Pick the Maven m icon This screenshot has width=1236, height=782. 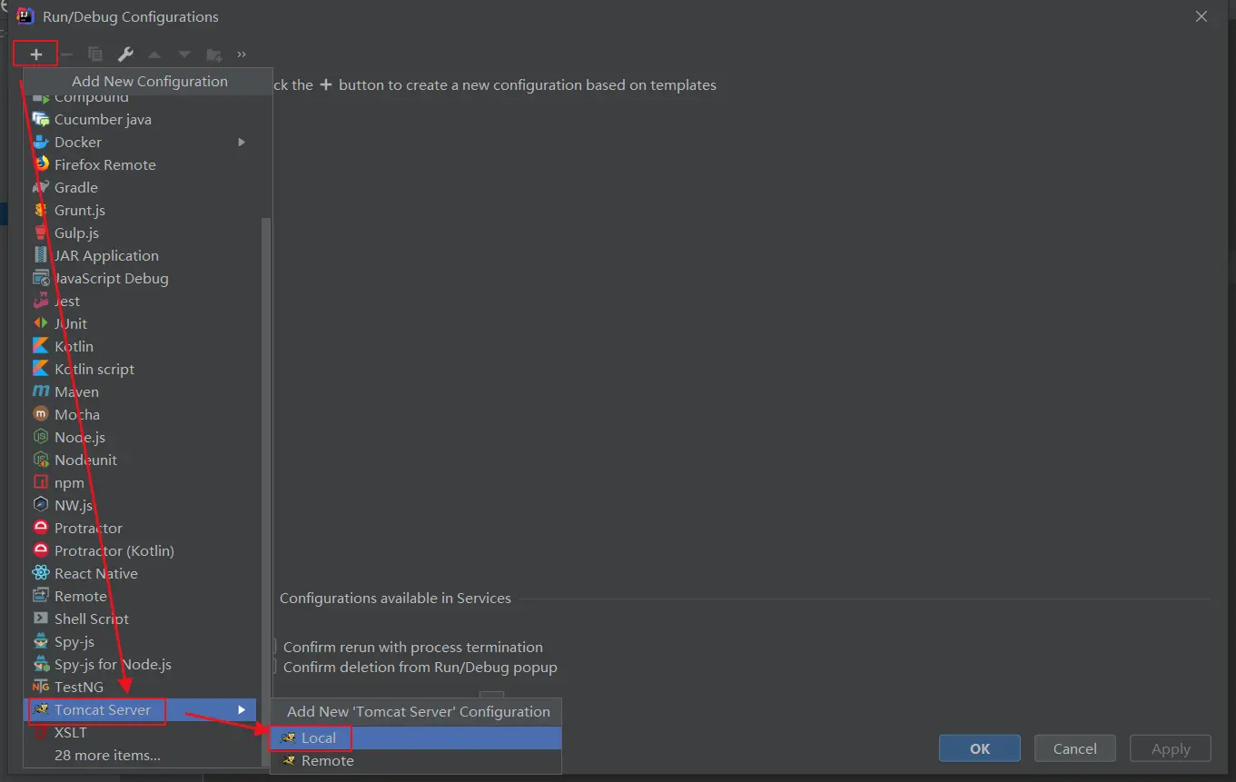[x=41, y=391]
